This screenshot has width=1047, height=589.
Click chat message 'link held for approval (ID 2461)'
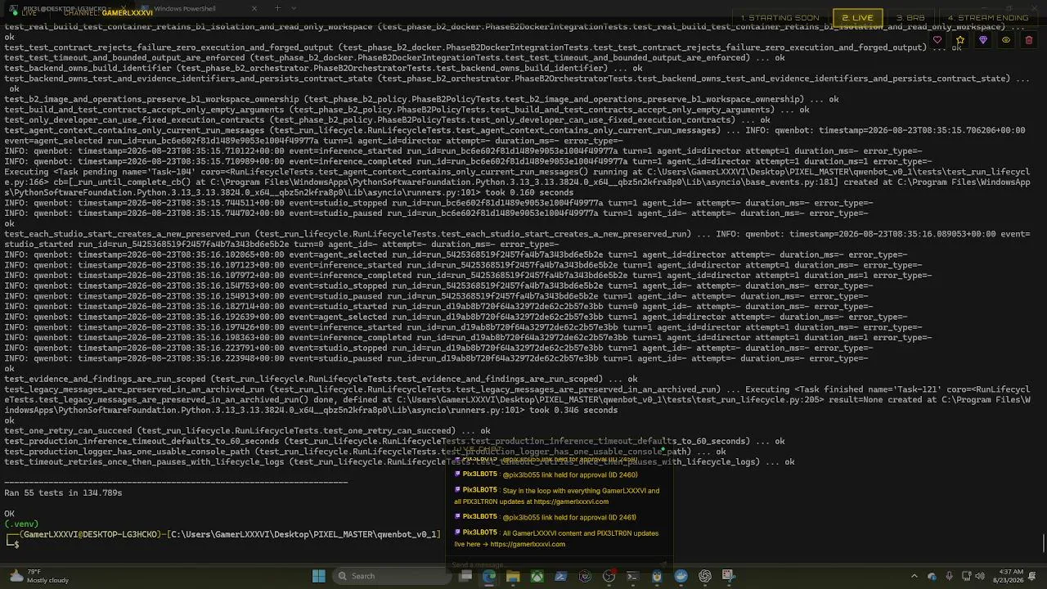click(569, 517)
